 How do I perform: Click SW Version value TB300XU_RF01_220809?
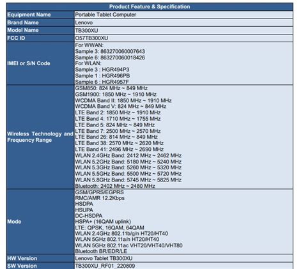click(105, 266)
